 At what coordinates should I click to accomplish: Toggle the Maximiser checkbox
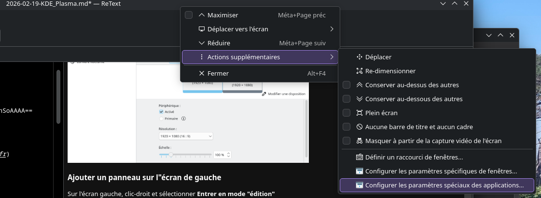tap(189, 15)
